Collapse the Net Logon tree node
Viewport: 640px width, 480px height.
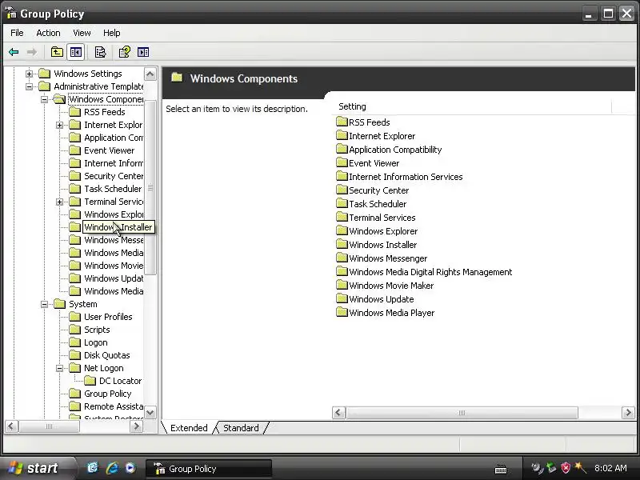59,368
